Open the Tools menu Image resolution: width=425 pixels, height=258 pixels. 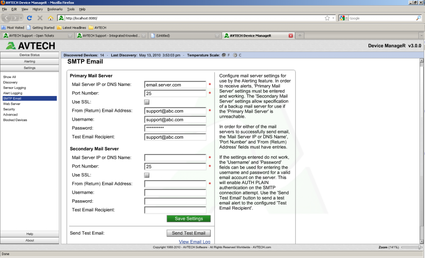pos(71,9)
